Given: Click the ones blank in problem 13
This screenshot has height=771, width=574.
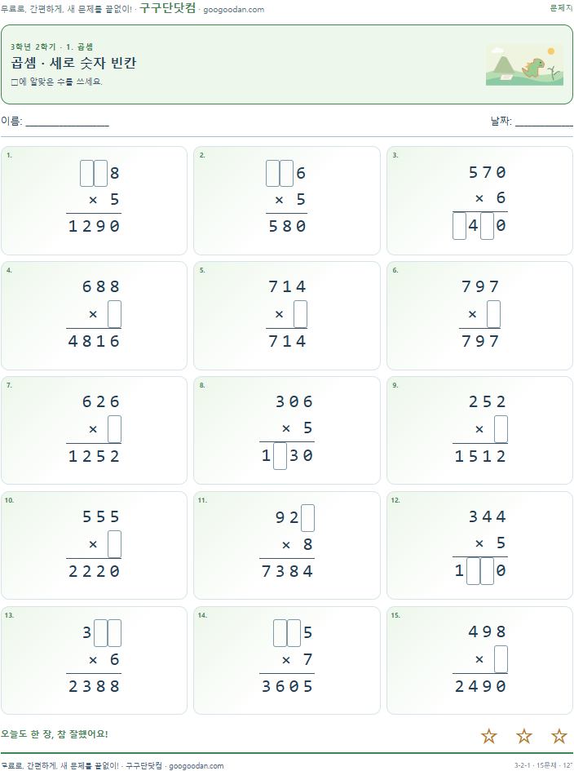Looking at the screenshot, I should click(114, 633).
